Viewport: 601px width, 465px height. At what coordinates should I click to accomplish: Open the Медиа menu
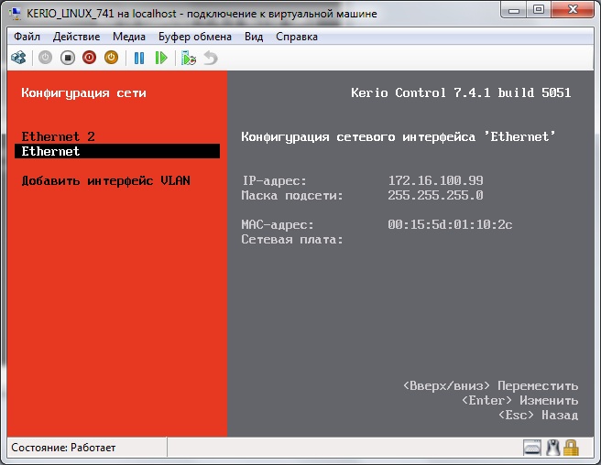[129, 37]
